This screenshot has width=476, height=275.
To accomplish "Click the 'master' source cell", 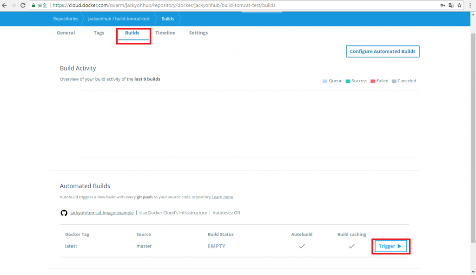I will tap(144, 246).
